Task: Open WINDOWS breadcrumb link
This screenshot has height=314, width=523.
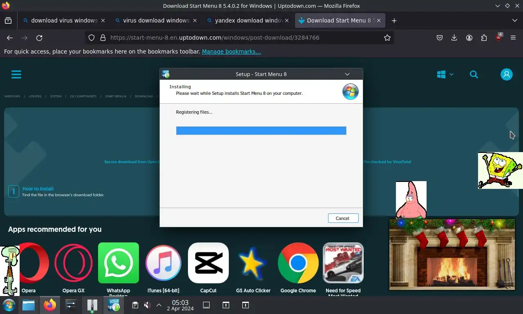Action: (12, 96)
